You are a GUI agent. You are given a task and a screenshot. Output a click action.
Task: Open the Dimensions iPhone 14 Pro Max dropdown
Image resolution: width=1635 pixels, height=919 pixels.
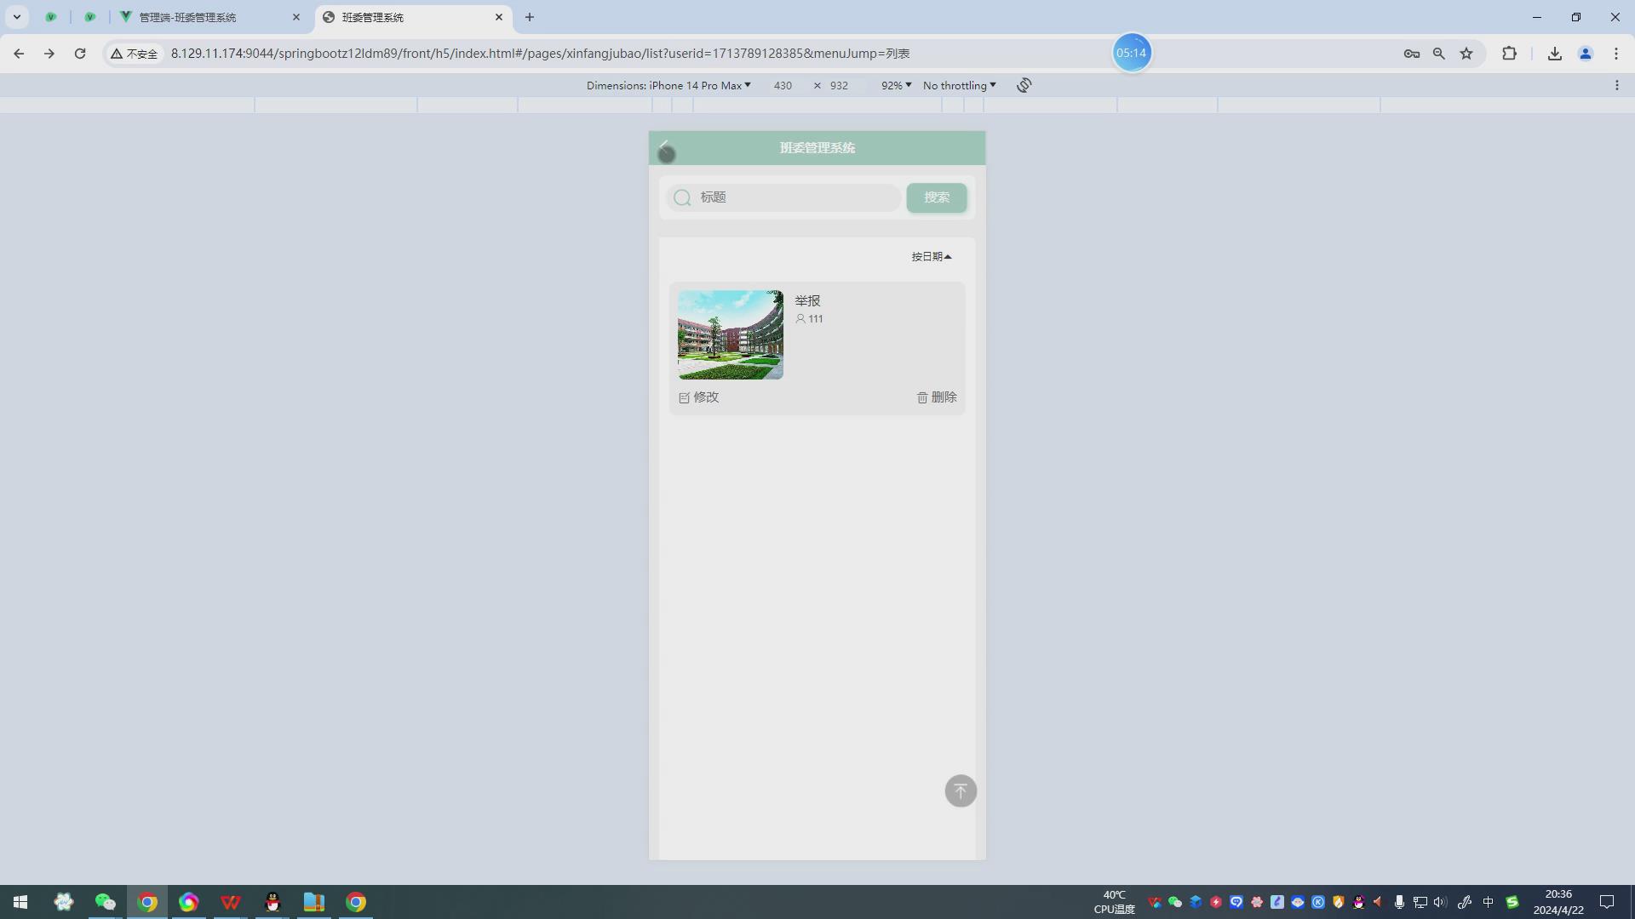click(668, 85)
